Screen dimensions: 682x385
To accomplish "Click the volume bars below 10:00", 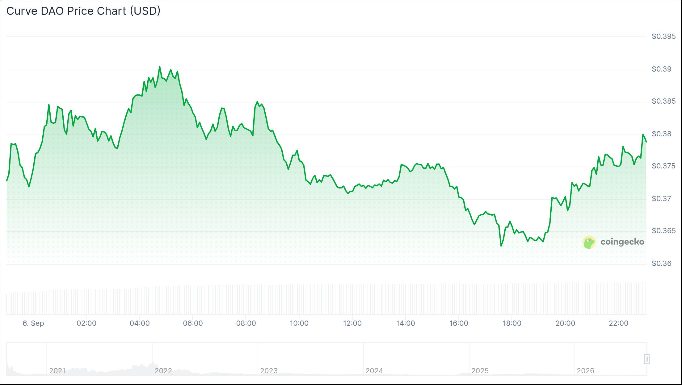I will tap(299, 299).
